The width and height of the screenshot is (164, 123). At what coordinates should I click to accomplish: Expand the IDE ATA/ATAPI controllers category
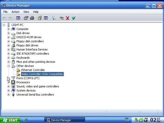click(8, 54)
